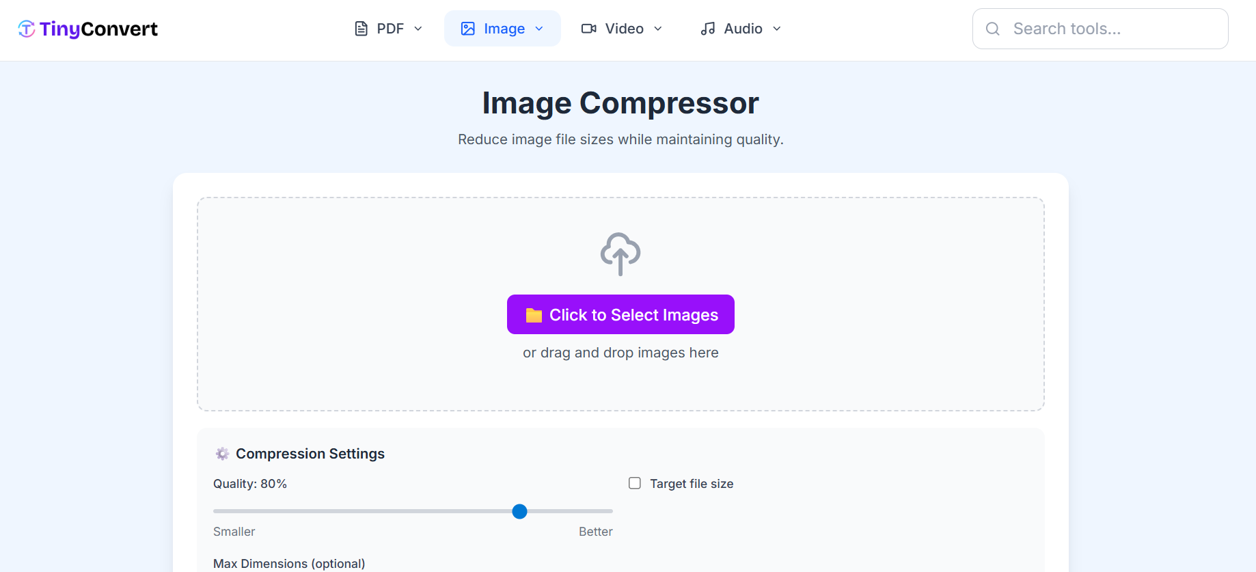The width and height of the screenshot is (1256, 572).
Task: Click the yellow folder icon on button
Action: pyautogui.click(x=534, y=315)
